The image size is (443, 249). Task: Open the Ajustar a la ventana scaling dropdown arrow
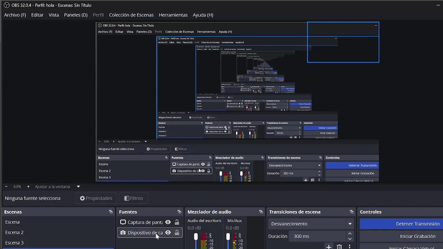coord(78,186)
